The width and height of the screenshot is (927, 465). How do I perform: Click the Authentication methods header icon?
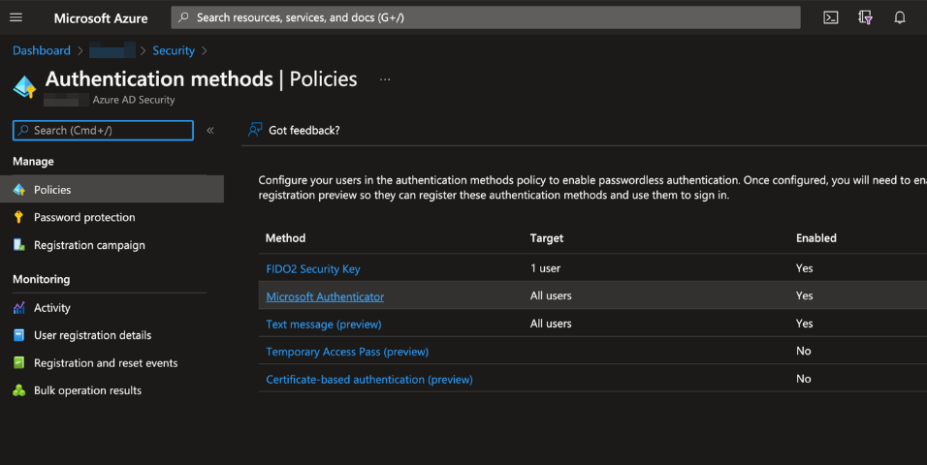click(24, 87)
